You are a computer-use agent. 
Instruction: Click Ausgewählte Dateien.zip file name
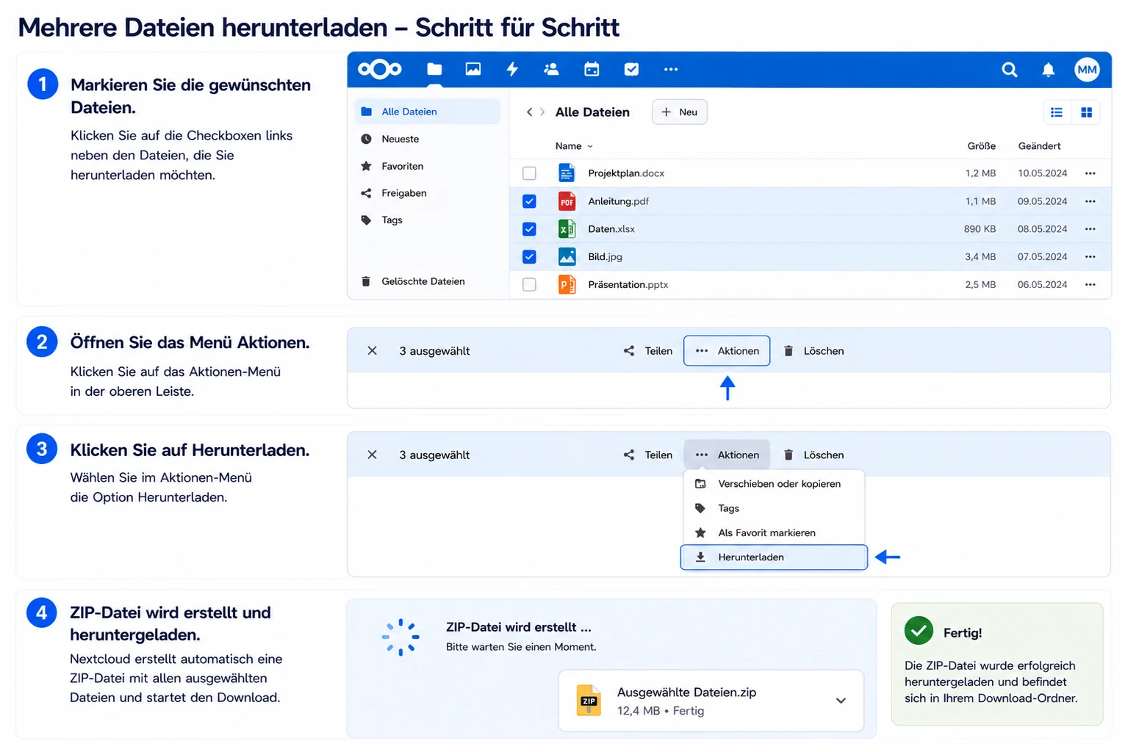(x=686, y=693)
